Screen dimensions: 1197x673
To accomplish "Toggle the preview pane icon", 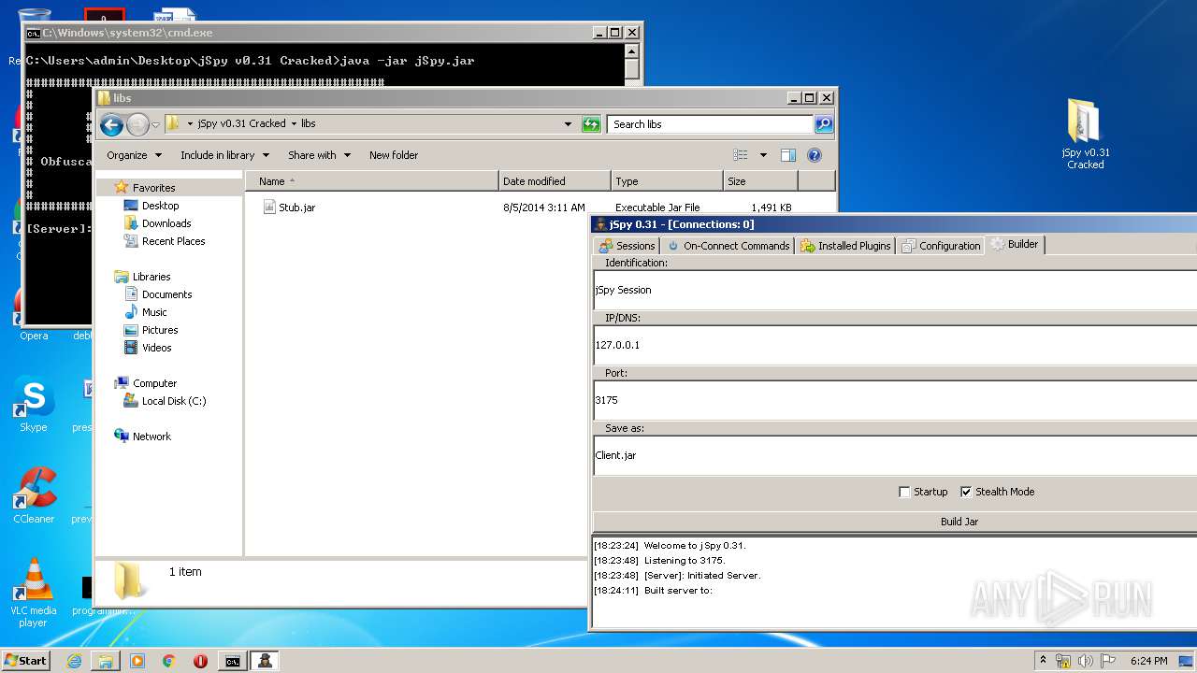I will click(x=788, y=155).
